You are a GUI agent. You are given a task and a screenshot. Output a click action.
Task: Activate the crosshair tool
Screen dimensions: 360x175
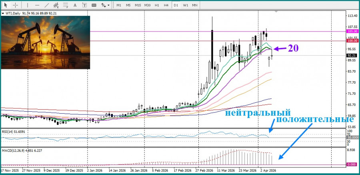click(15, 5)
